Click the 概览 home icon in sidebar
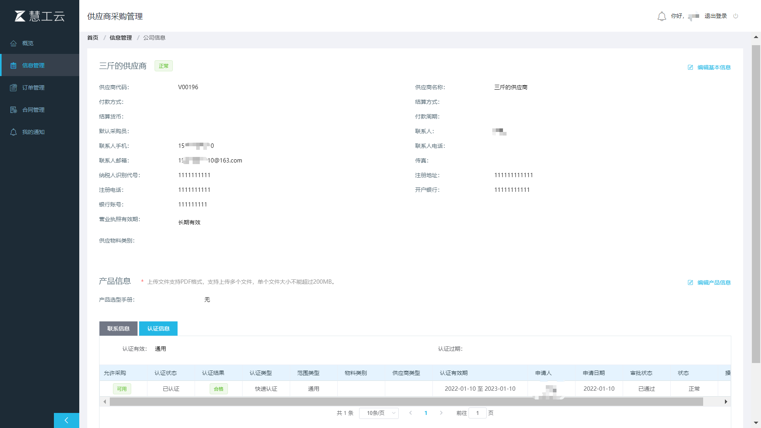The image size is (761, 428). [13, 43]
